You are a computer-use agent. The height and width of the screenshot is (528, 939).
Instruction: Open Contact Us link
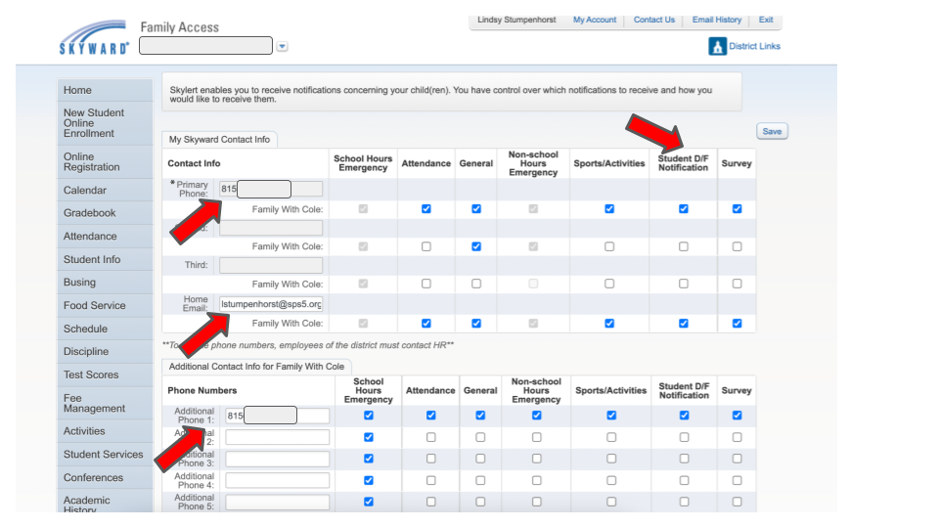654,20
